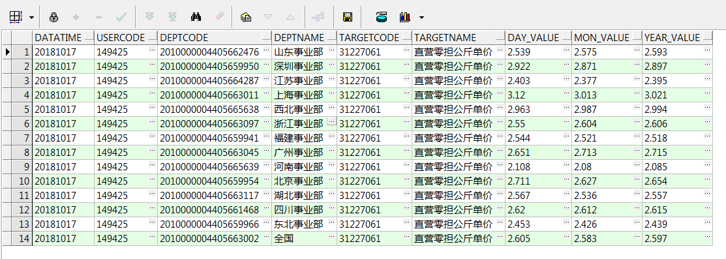Select DEPTCODE cell 201000000405661468
This screenshot has height=259, width=726.
215,210
